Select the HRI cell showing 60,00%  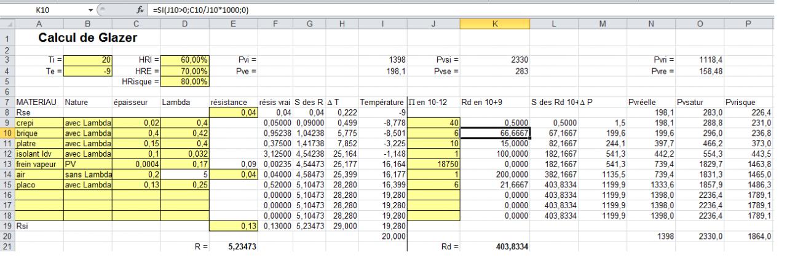[x=185, y=60]
